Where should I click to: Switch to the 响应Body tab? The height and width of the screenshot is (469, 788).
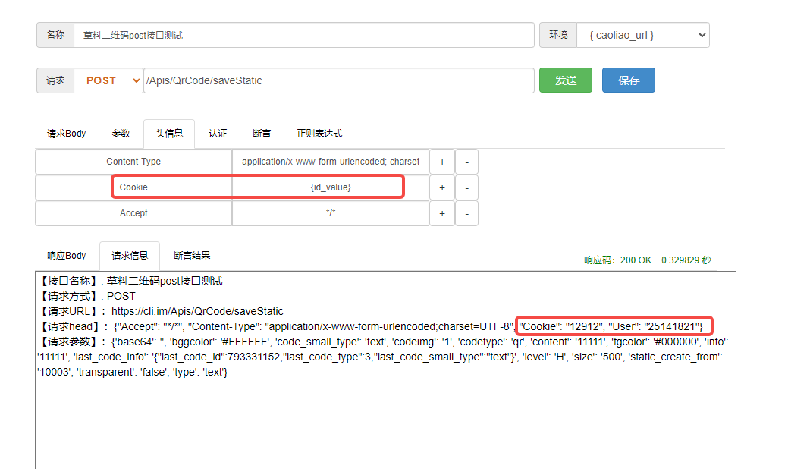click(x=66, y=256)
